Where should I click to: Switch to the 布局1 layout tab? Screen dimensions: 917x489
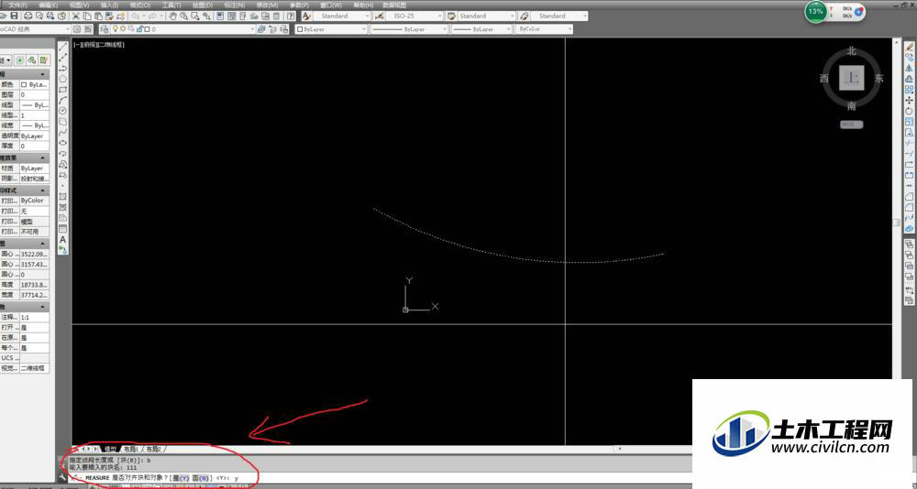pyautogui.click(x=130, y=449)
